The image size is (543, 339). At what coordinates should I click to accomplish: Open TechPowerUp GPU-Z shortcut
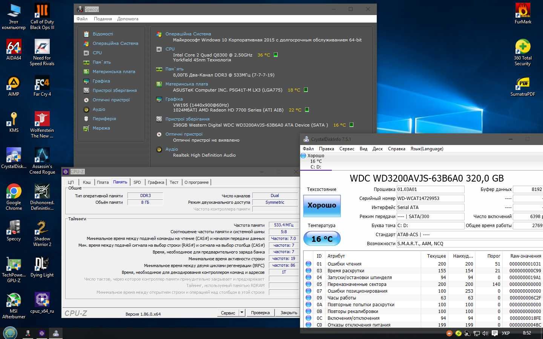pyautogui.click(x=14, y=269)
